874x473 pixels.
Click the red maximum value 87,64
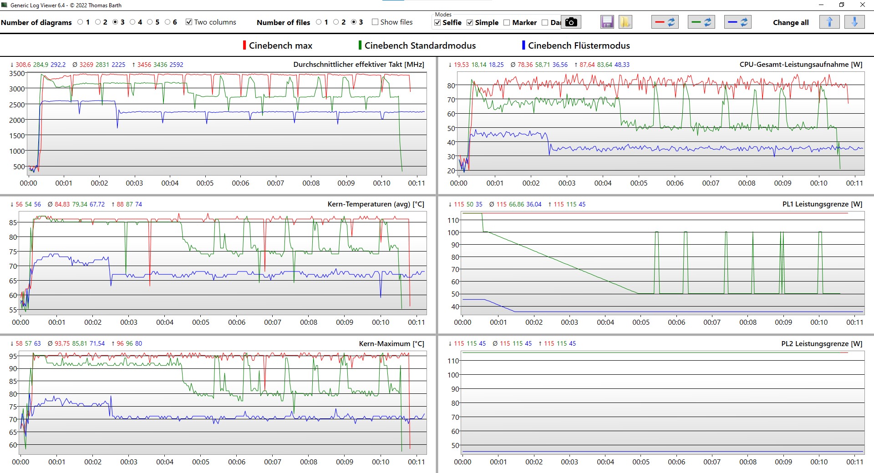point(587,65)
